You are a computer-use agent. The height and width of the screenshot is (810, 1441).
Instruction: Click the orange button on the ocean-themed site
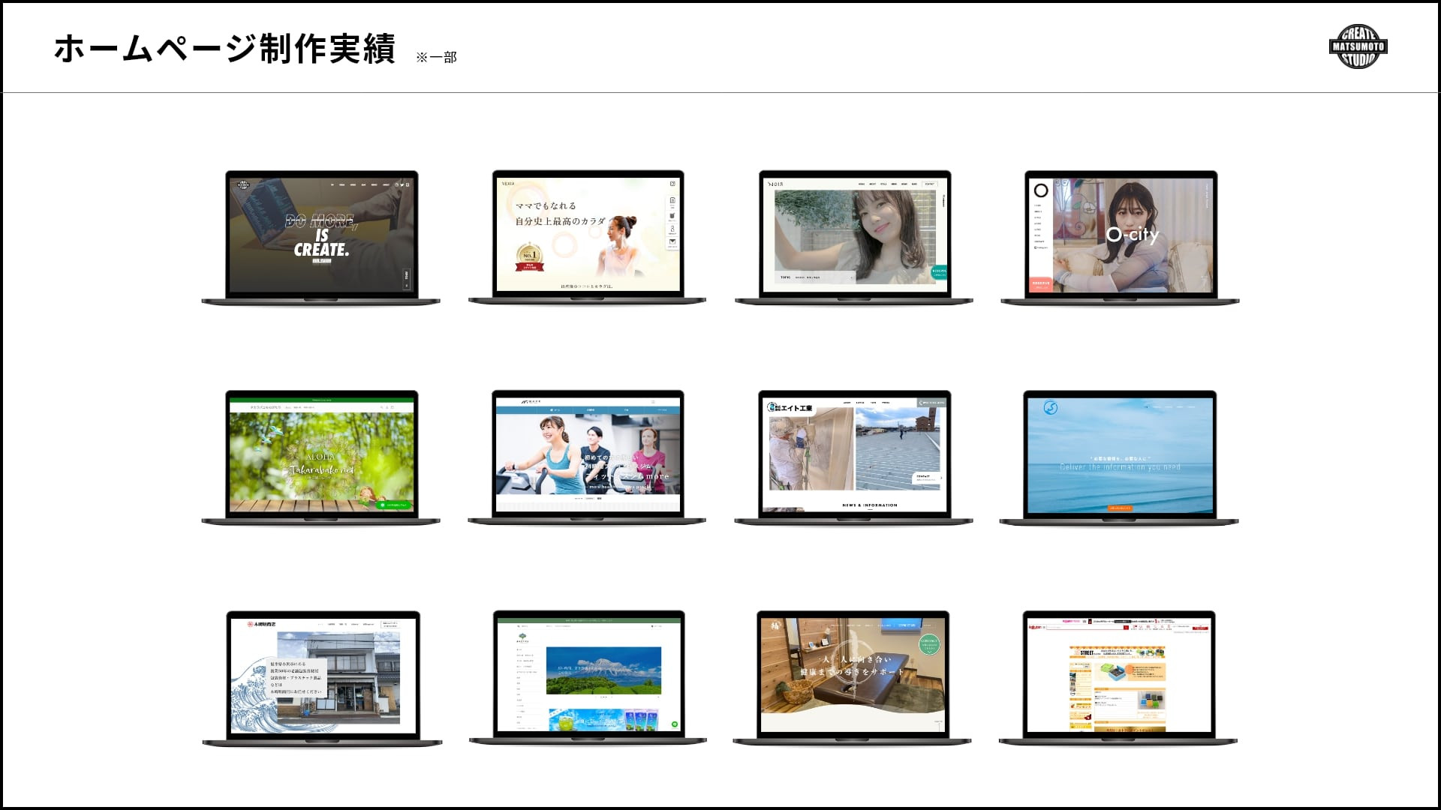pyautogui.click(x=1121, y=508)
